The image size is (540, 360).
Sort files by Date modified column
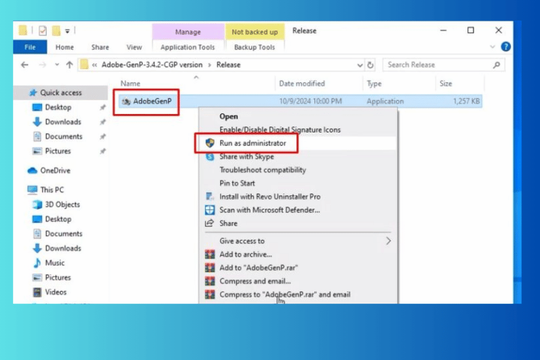[302, 83]
